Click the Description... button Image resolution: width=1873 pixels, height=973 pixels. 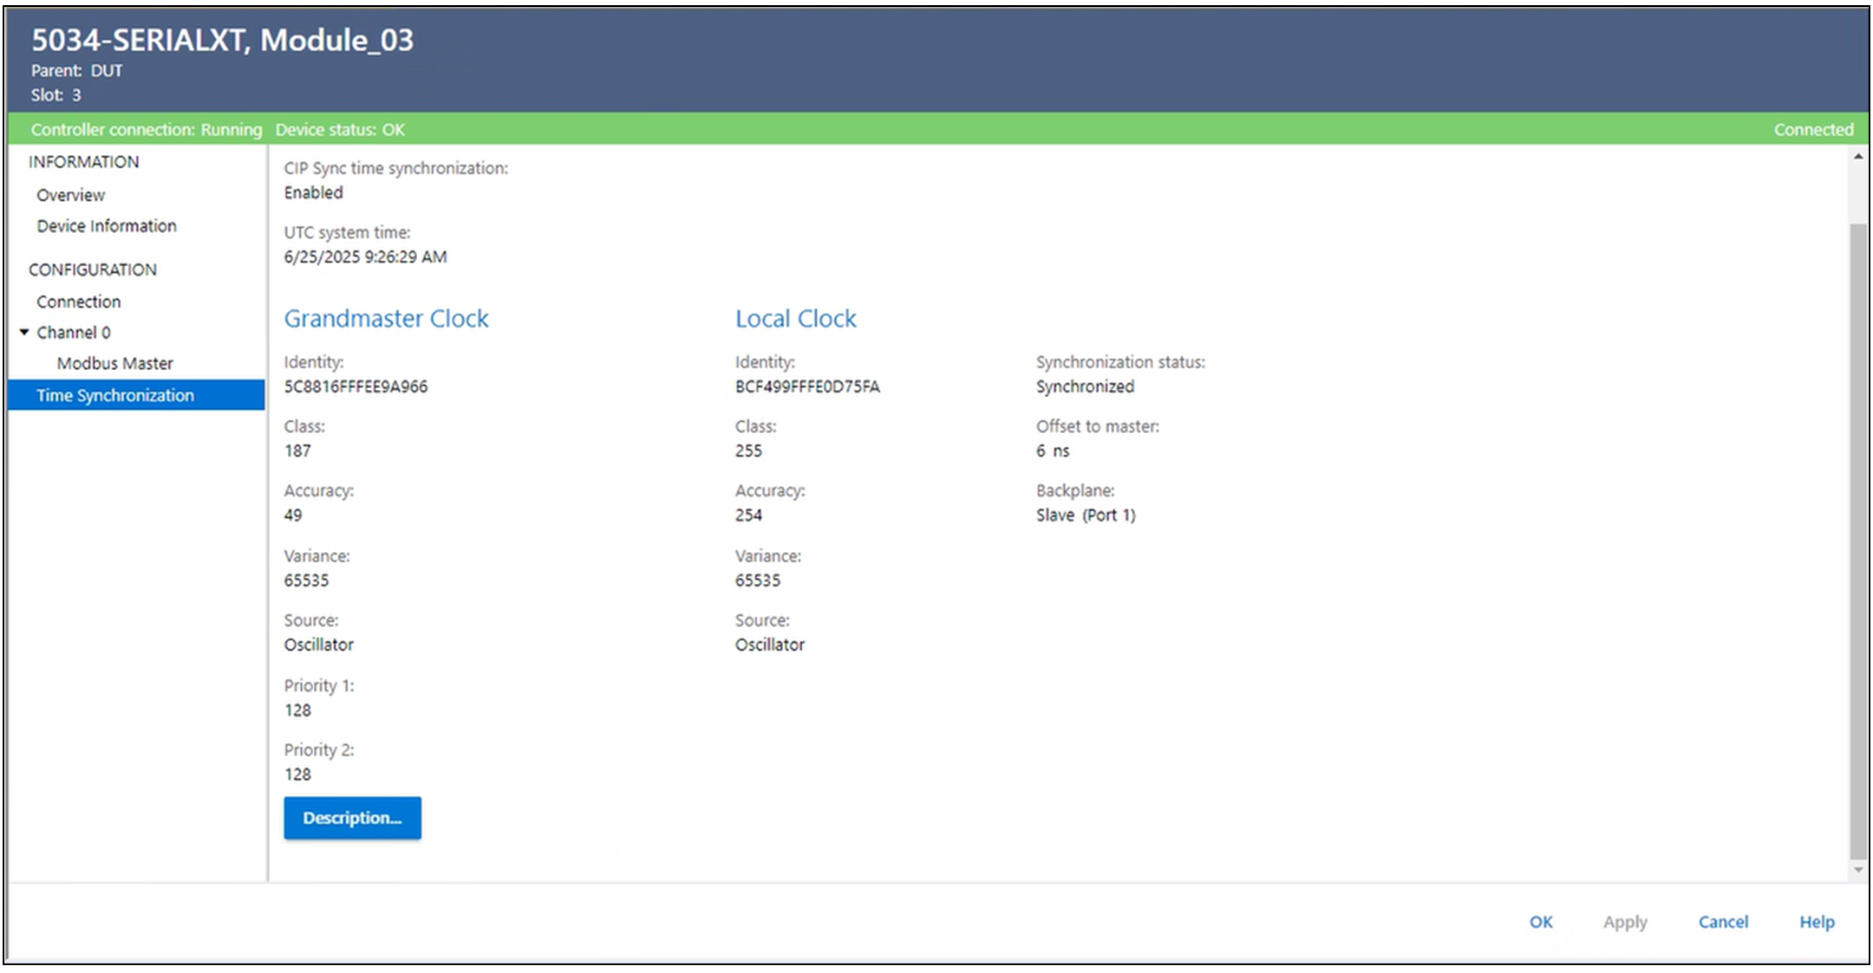pyautogui.click(x=352, y=818)
